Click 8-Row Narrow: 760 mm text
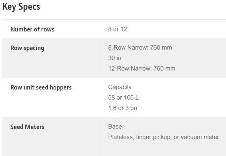The image size is (226, 156). click(140, 48)
